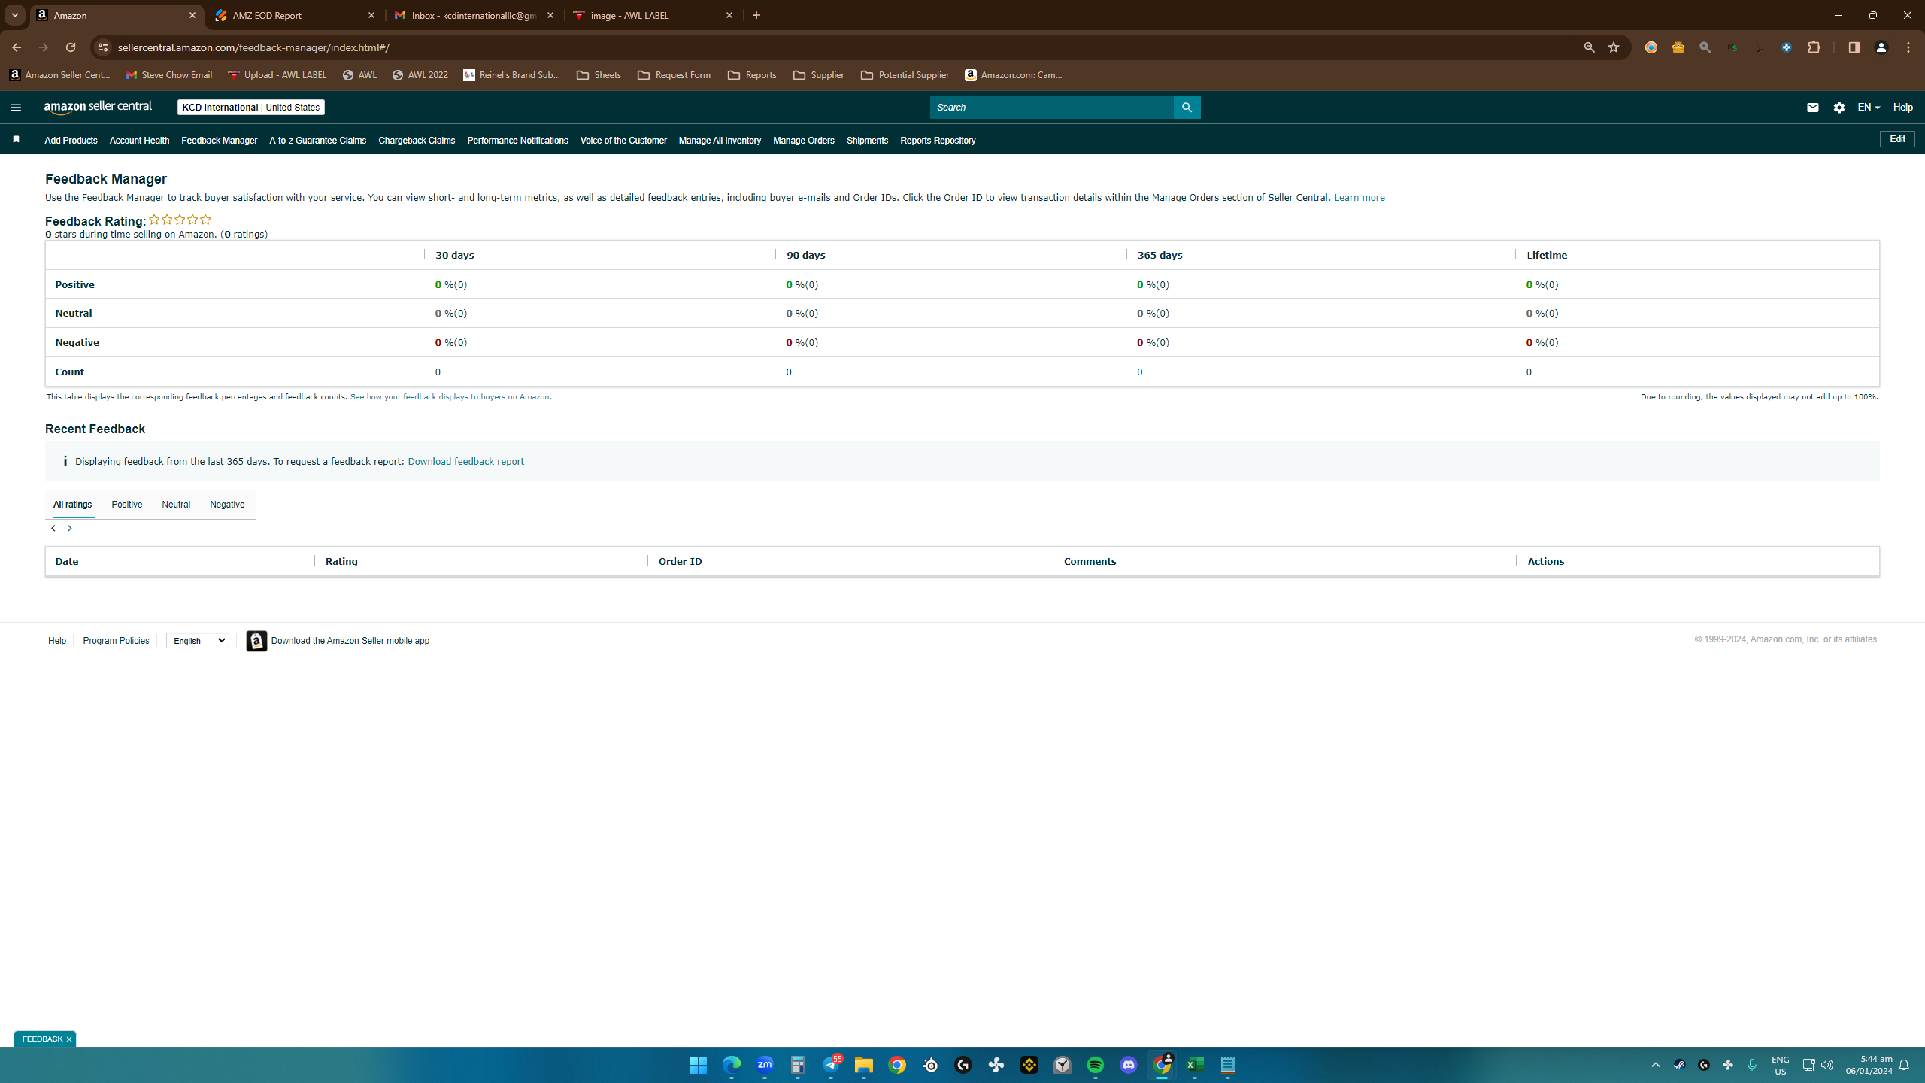Open the messages envelope icon
The width and height of the screenshot is (1925, 1083).
(1812, 108)
